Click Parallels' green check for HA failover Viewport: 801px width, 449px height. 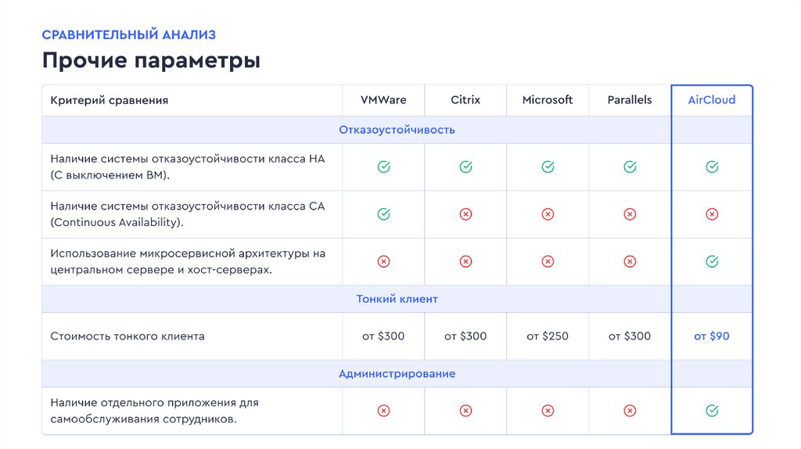point(630,167)
